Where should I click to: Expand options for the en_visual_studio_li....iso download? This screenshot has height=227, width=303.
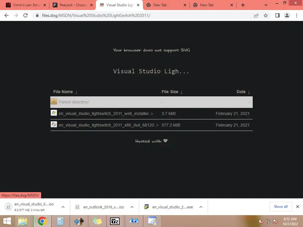63,207
